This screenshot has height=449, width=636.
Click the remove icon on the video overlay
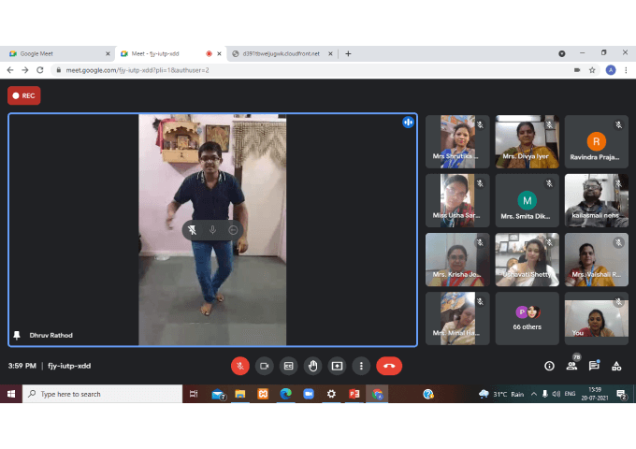(x=233, y=229)
